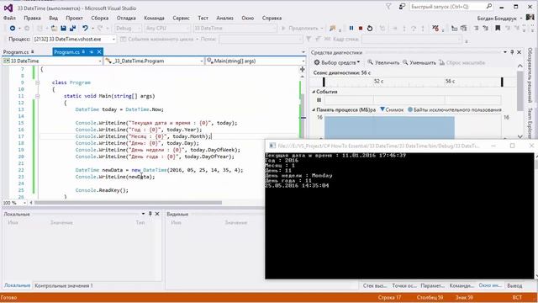Open the Правка menu

click(32, 18)
